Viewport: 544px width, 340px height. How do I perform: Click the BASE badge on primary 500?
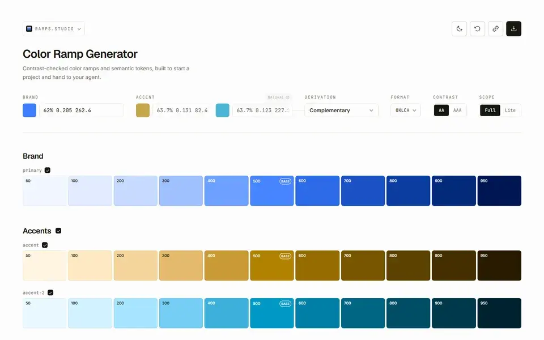tap(285, 181)
